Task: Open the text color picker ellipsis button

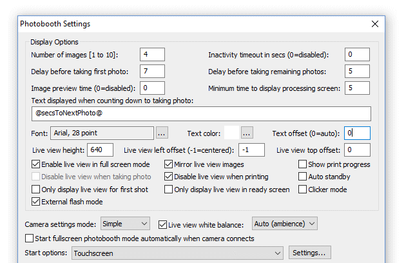Action: pyautogui.click(x=247, y=133)
